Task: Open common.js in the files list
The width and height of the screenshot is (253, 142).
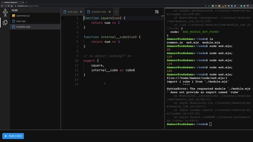Action: [35, 16]
